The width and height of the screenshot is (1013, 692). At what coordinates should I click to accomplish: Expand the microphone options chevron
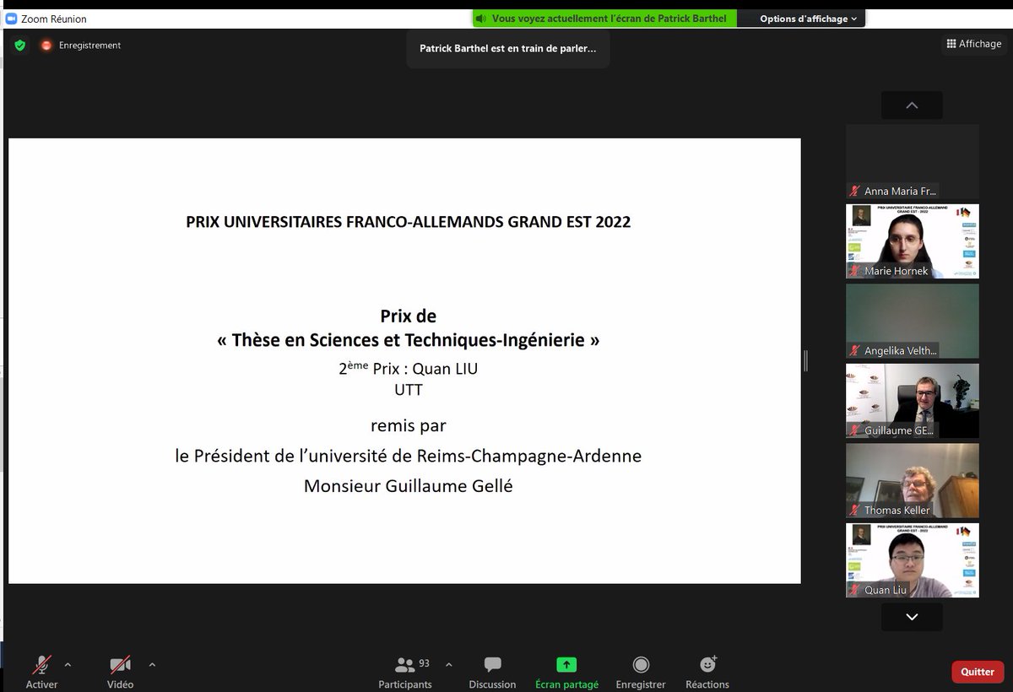tap(67, 666)
